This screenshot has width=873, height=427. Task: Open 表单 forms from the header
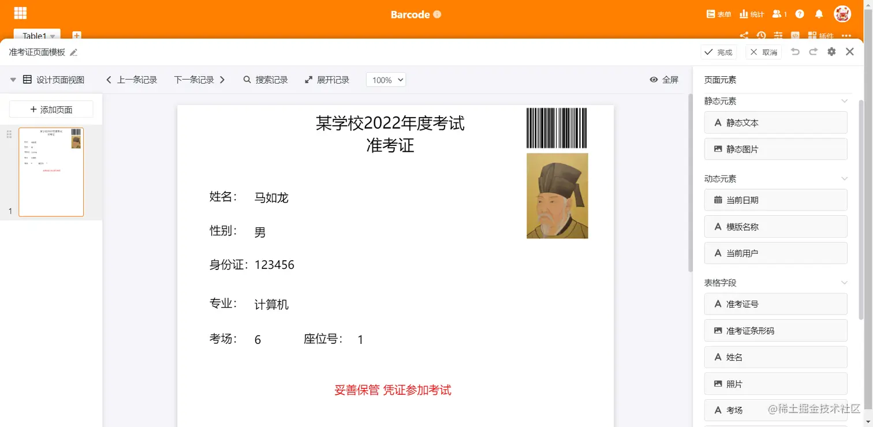point(719,14)
